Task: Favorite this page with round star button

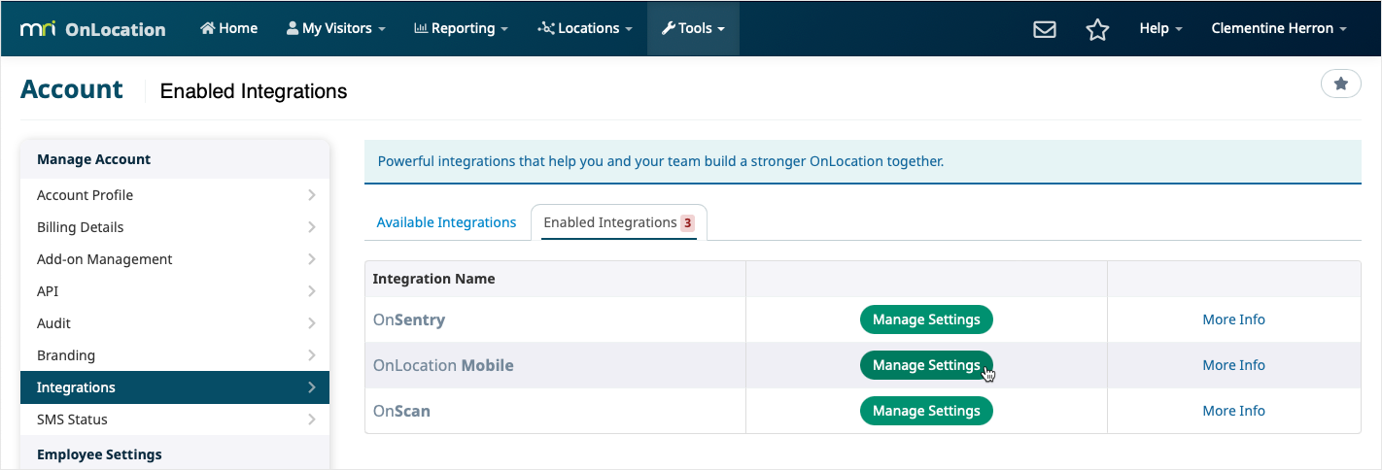Action: (x=1341, y=84)
